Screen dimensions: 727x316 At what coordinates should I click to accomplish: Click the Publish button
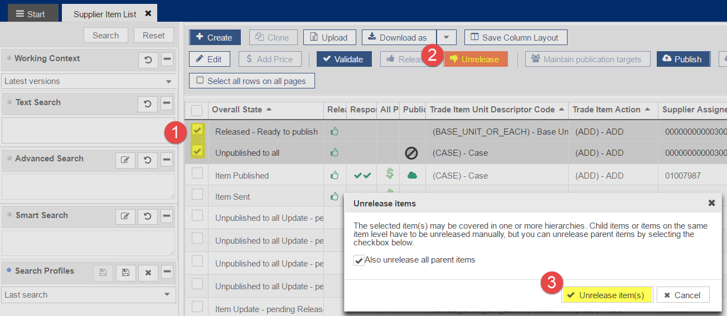[683, 59]
